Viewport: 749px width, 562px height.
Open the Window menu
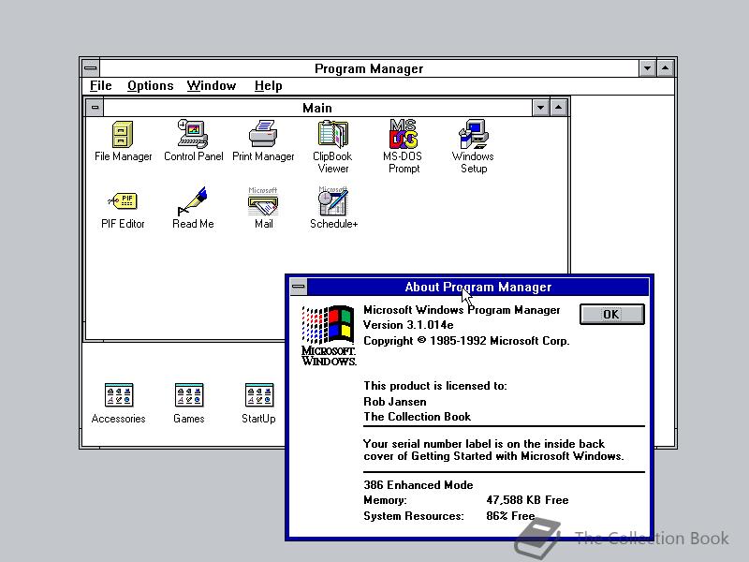click(212, 86)
